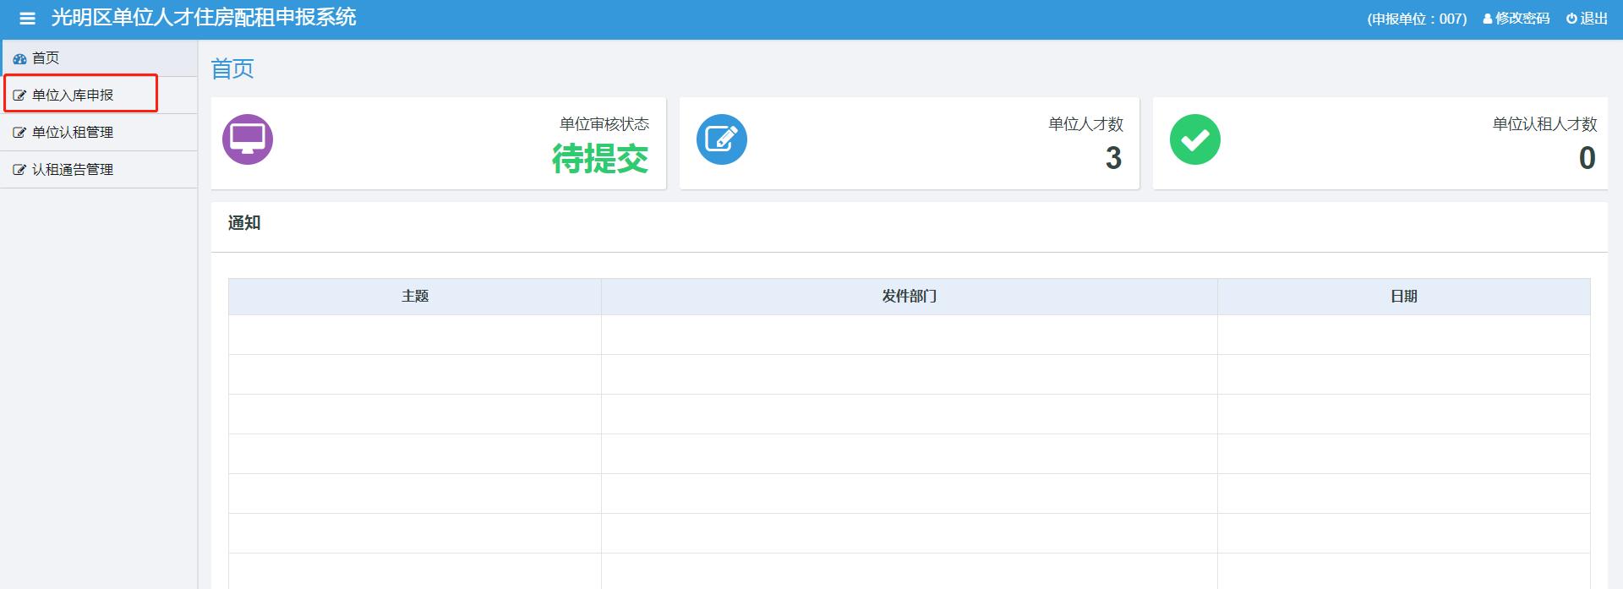Click the user icon next to 修改密码
This screenshot has width=1623, height=589.
point(1488,19)
